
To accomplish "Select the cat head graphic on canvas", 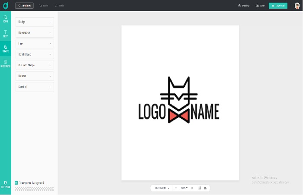I will click(179, 94).
